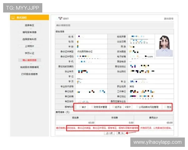The width and height of the screenshot is (188, 150).
Task: Click the 报名费 column header
Action: pyautogui.click(x=75, y=118)
